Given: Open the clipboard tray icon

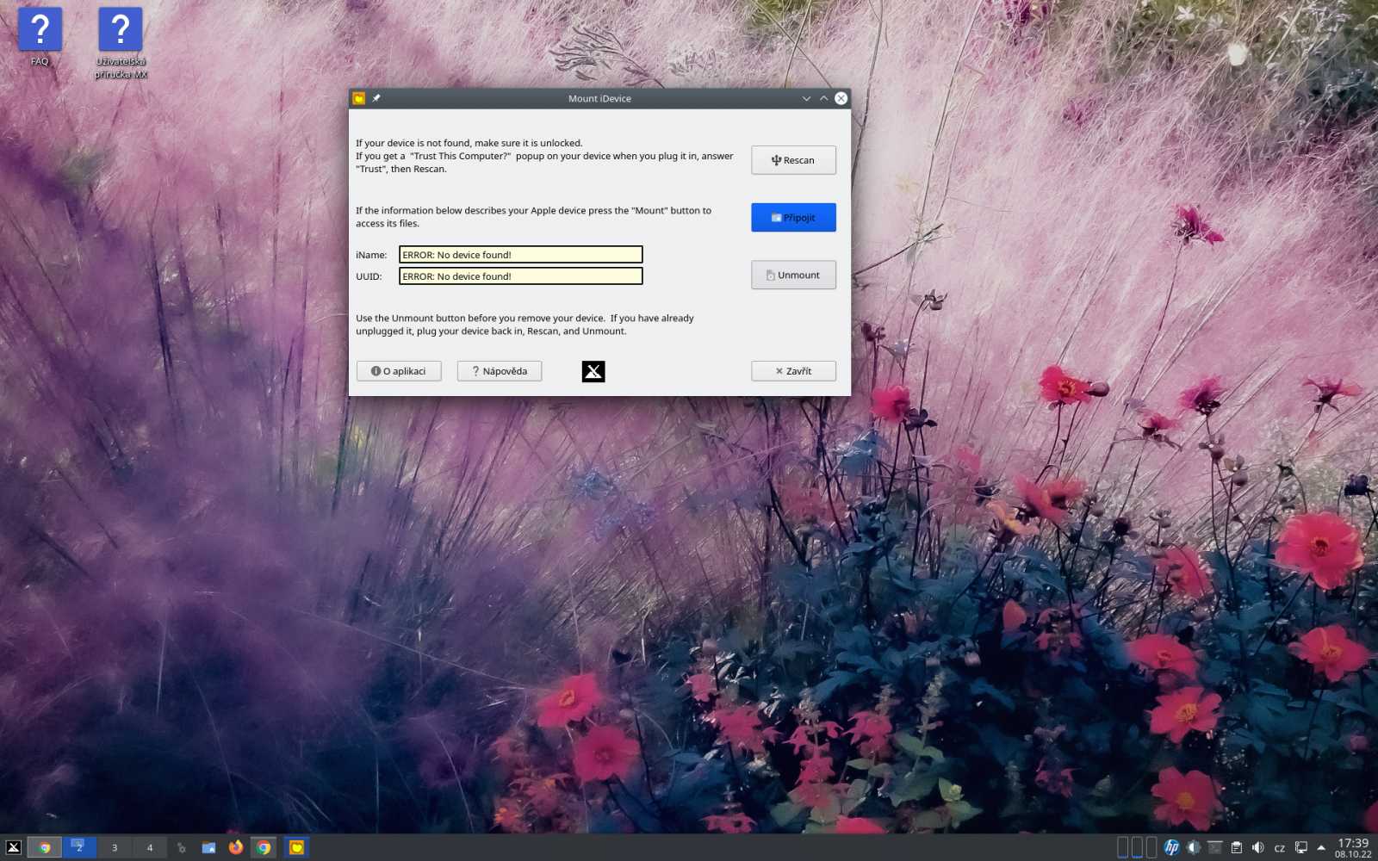Looking at the screenshot, I should 1237,847.
